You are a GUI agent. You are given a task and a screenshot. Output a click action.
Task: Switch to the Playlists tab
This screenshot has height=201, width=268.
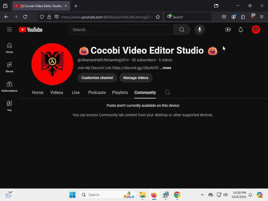pyautogui.click(x=120, y=92)
